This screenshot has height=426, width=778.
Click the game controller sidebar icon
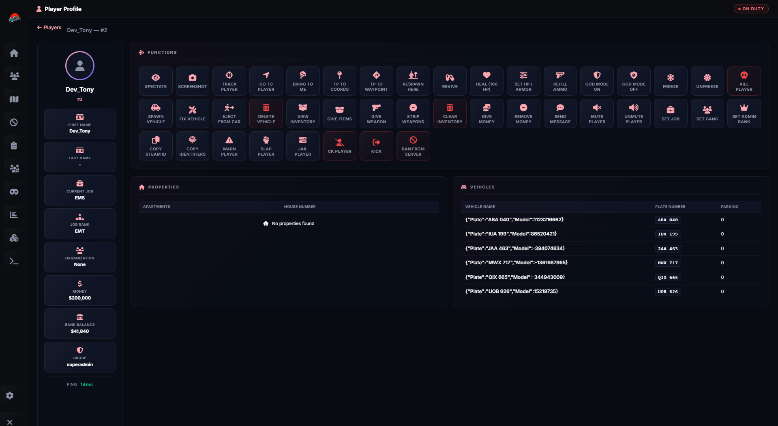coord(14,192)
